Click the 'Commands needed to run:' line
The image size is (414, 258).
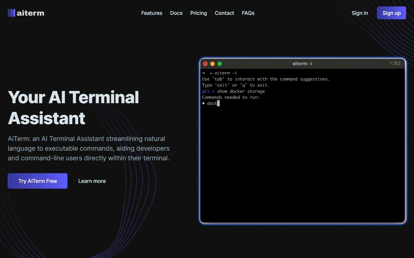click(231, 97)
